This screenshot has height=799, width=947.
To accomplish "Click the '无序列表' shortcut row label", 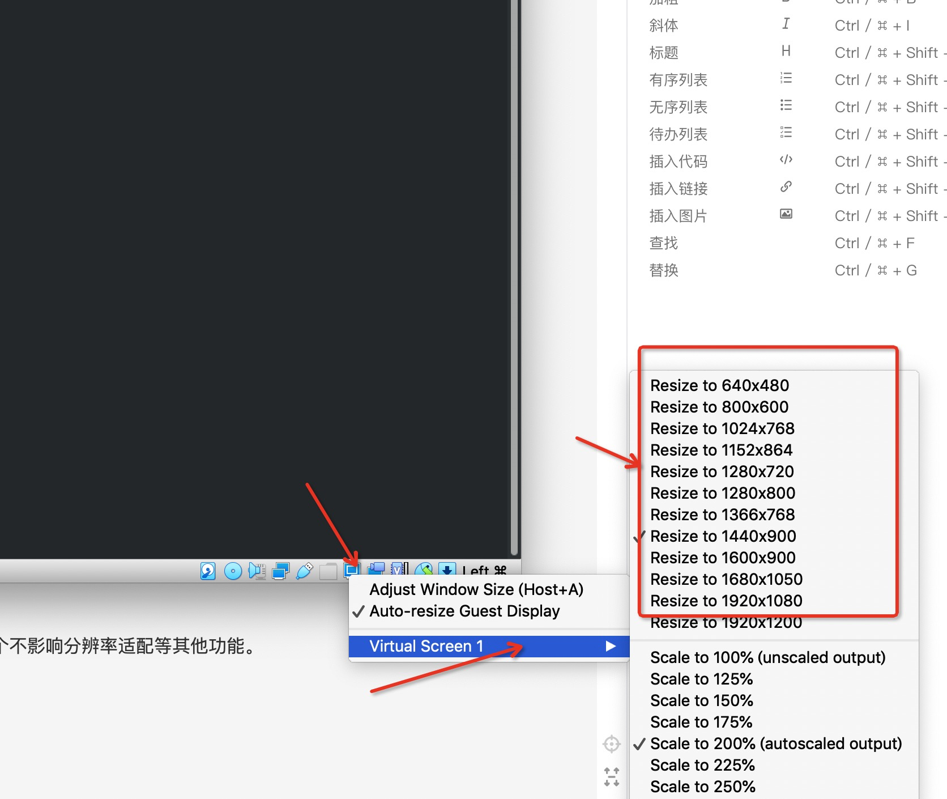I will click(x=679, y=107).
